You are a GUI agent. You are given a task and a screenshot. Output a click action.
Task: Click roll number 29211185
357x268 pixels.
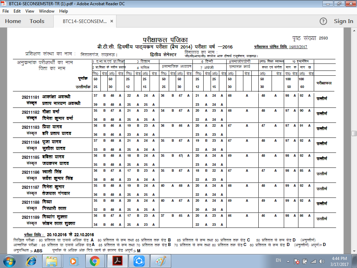click(31, 157)
